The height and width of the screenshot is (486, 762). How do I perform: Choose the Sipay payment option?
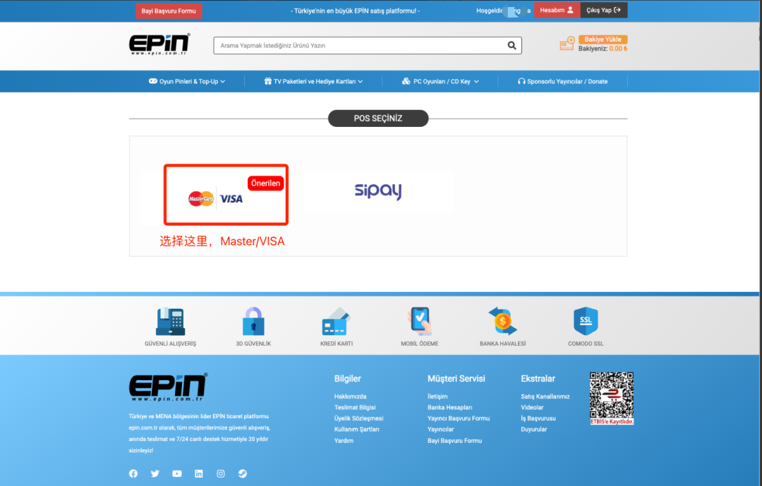378,191
